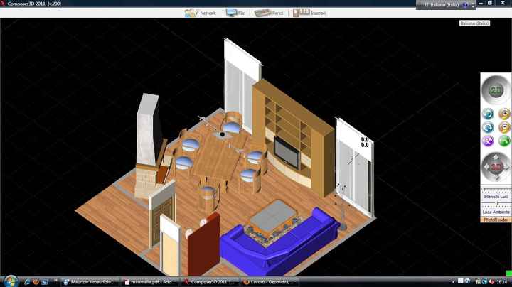The image size is (512, 287).
Task: Click the purple round tool icon
Action: point(488,141)
